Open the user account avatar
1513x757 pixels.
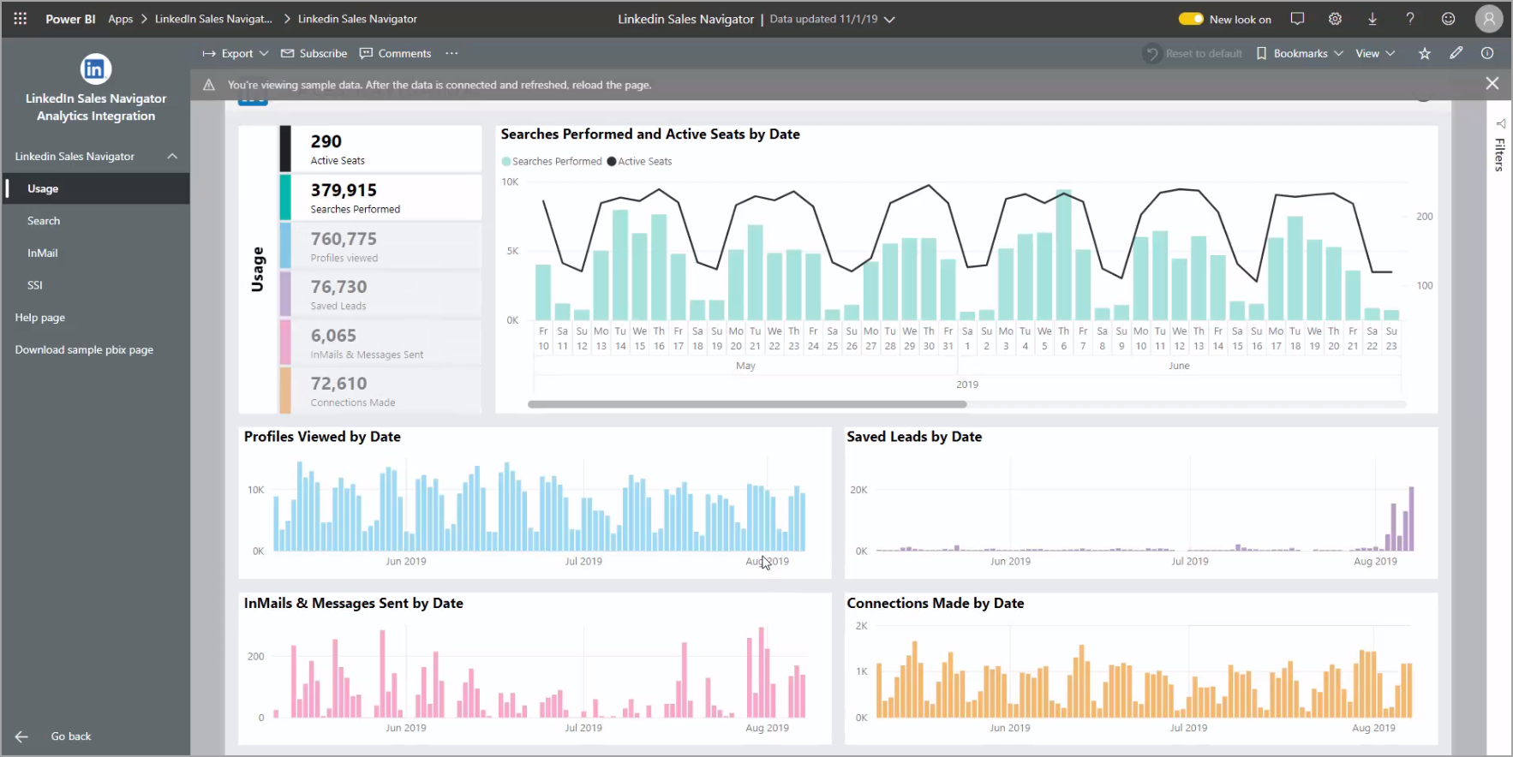coord(1489,19)
